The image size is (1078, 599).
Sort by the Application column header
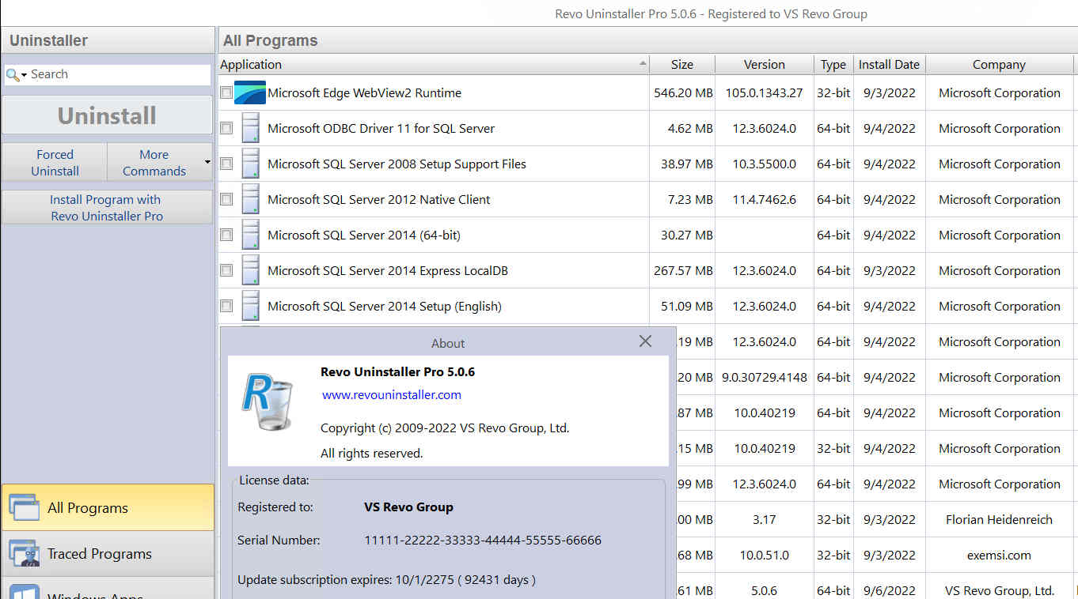(x=433, y=65)
